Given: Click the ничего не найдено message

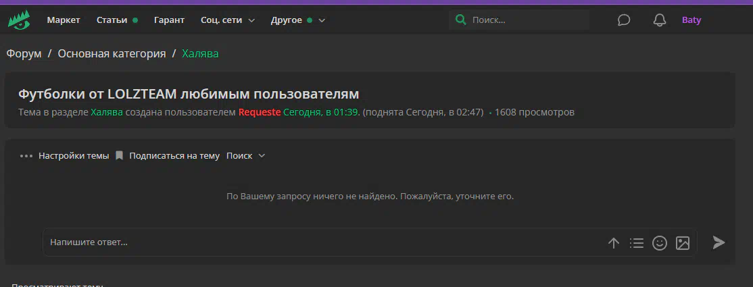Looking at the screenshot, I should click(x=370, y=197).
